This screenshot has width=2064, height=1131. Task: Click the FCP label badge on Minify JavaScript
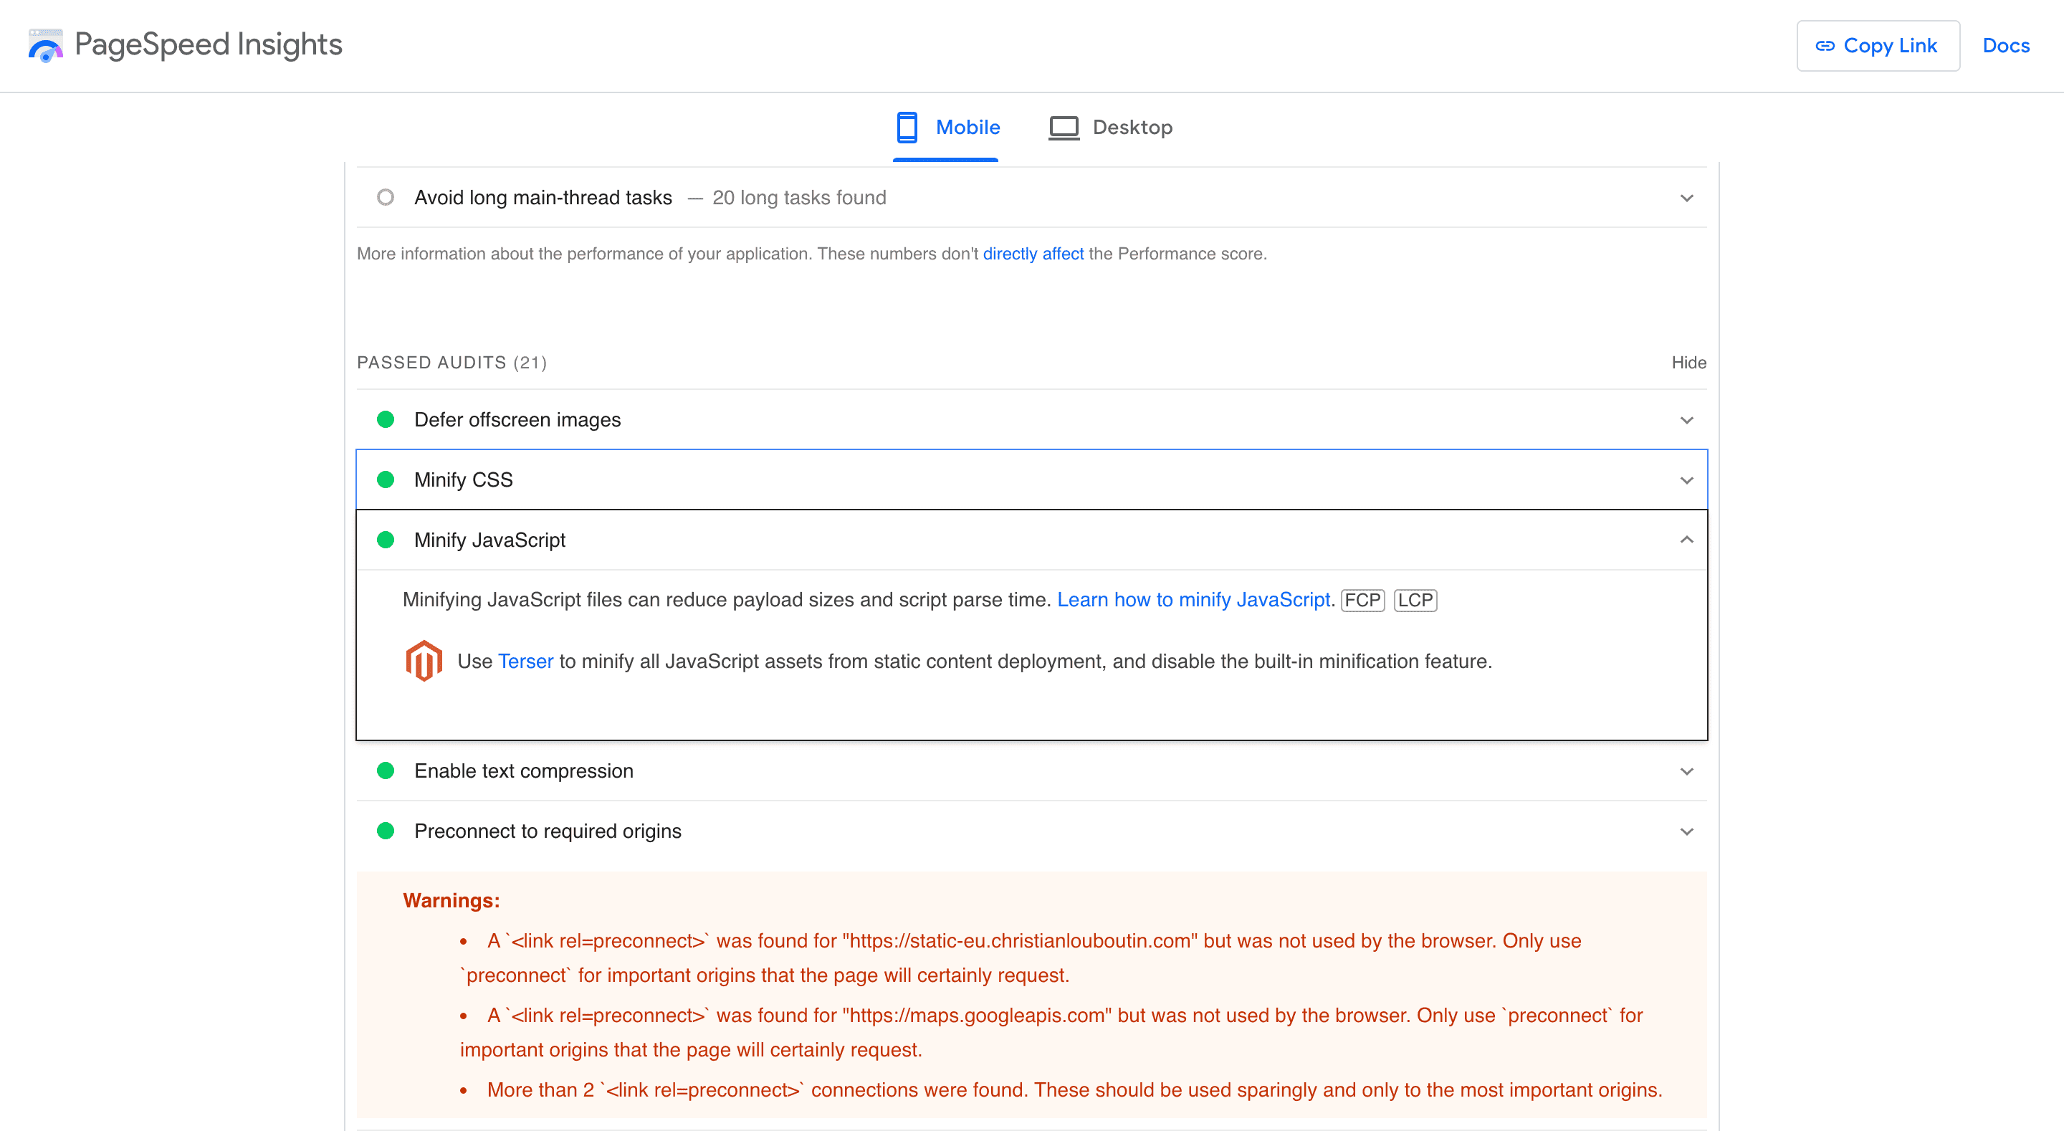(x=1364, y=601)
